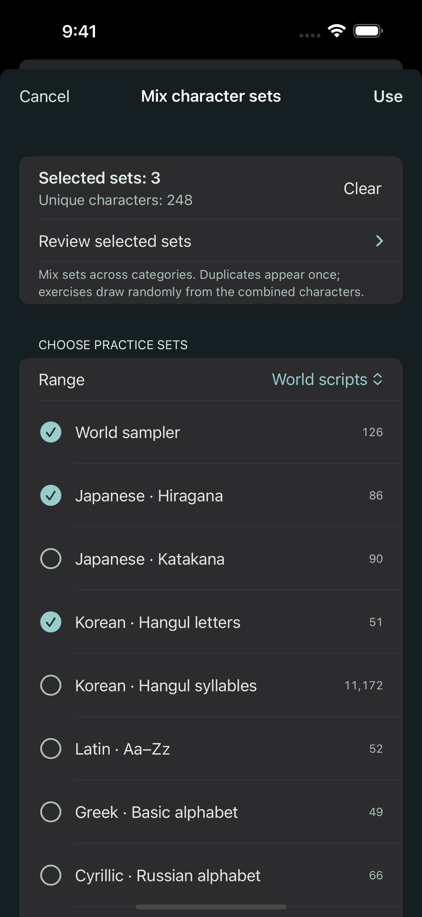
Task: Tap Review selected sets row
Action: point(211,241)
